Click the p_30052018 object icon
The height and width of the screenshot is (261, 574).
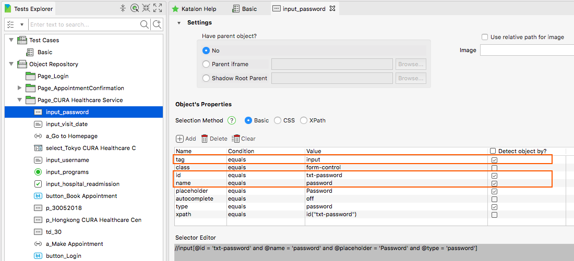point(38,208)
